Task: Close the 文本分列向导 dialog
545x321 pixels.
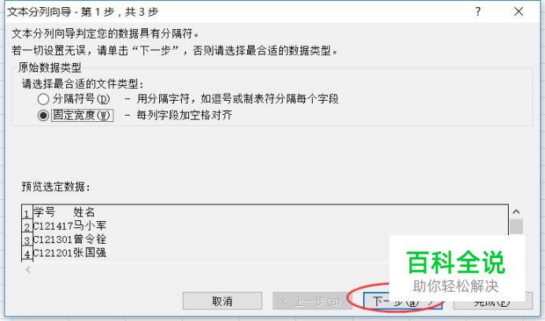Action: [x=518, y=12]
